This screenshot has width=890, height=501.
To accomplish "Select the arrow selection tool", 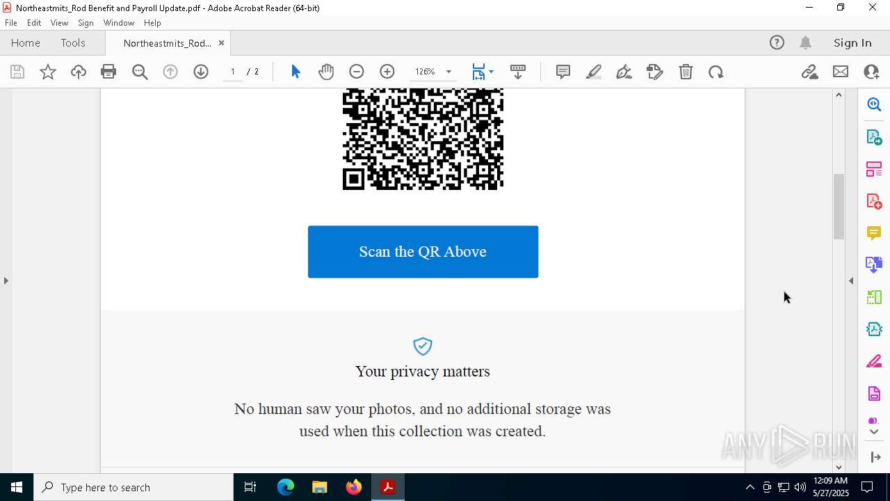I will pos(296,72).
